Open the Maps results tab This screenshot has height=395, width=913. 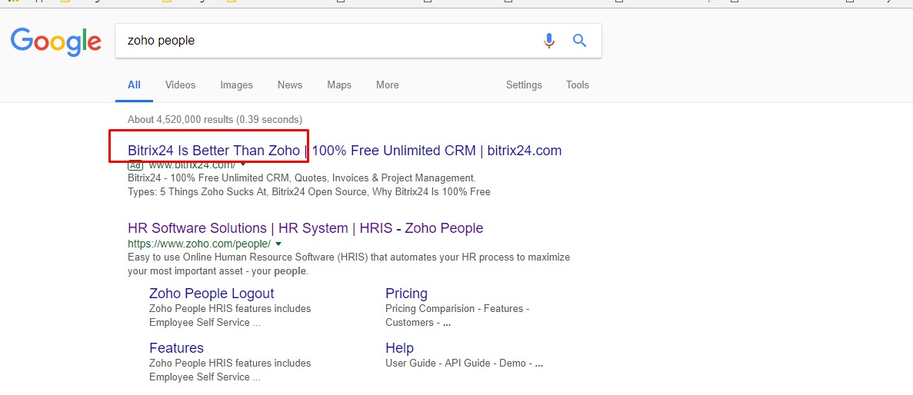pos(339,85)
